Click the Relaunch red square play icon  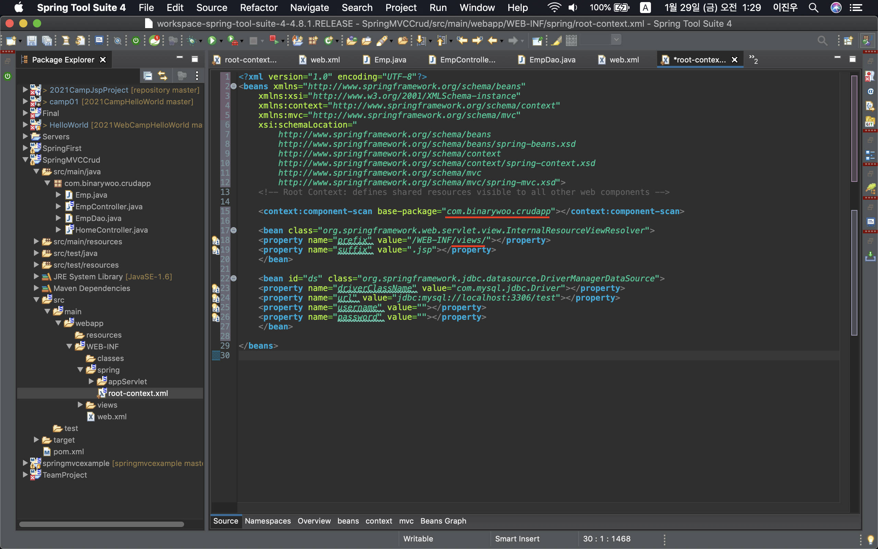pyautogui.click(x=274, y=40)
